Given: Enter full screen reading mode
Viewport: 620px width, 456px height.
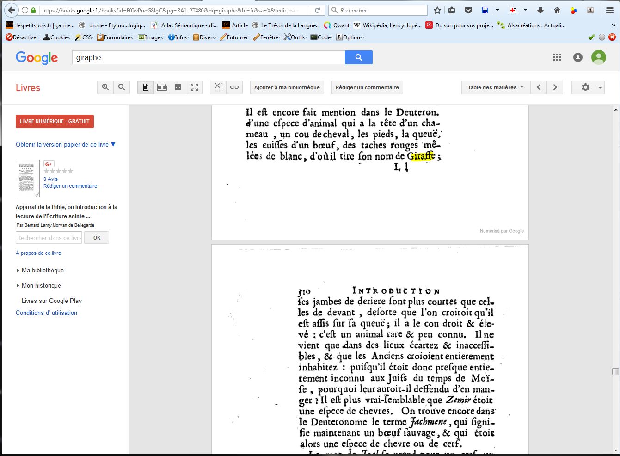Looking at the screenshot, I should pyautogui.click(x=194, y=87).
